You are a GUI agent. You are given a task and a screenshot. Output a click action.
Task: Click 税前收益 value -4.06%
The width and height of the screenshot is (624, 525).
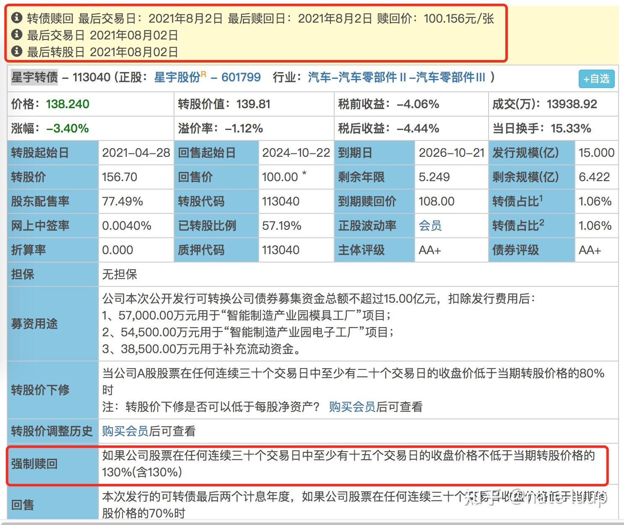point(418,104)
